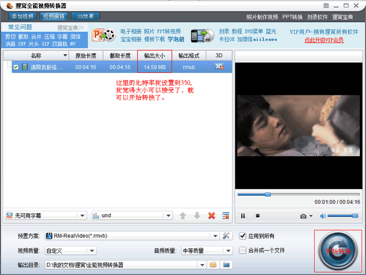Uncheck the video file row checkbox
The height and width of the screenshot is (275, 366).
[16, 67]
